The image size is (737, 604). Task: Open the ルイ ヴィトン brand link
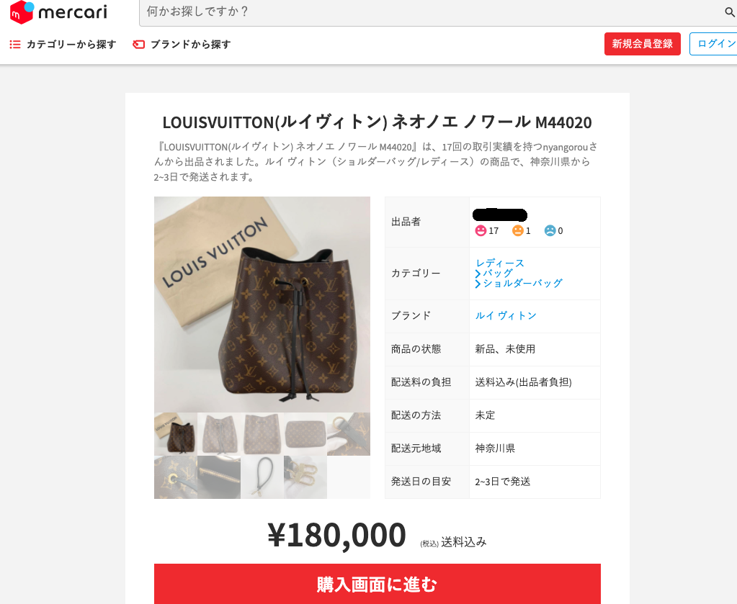506,315
